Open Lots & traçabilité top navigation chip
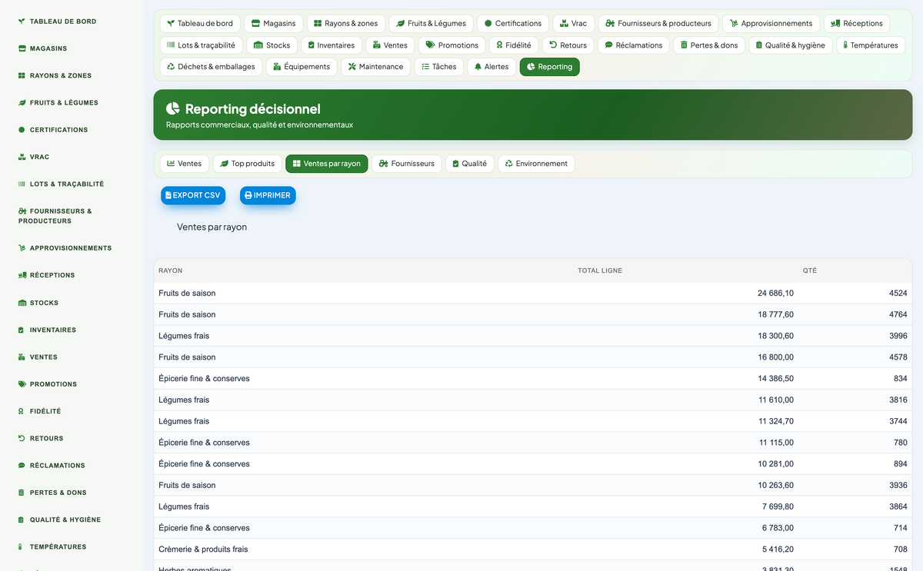Image resolution: width=923 pixels, height=571 pixels. click(x=202, y=45)
